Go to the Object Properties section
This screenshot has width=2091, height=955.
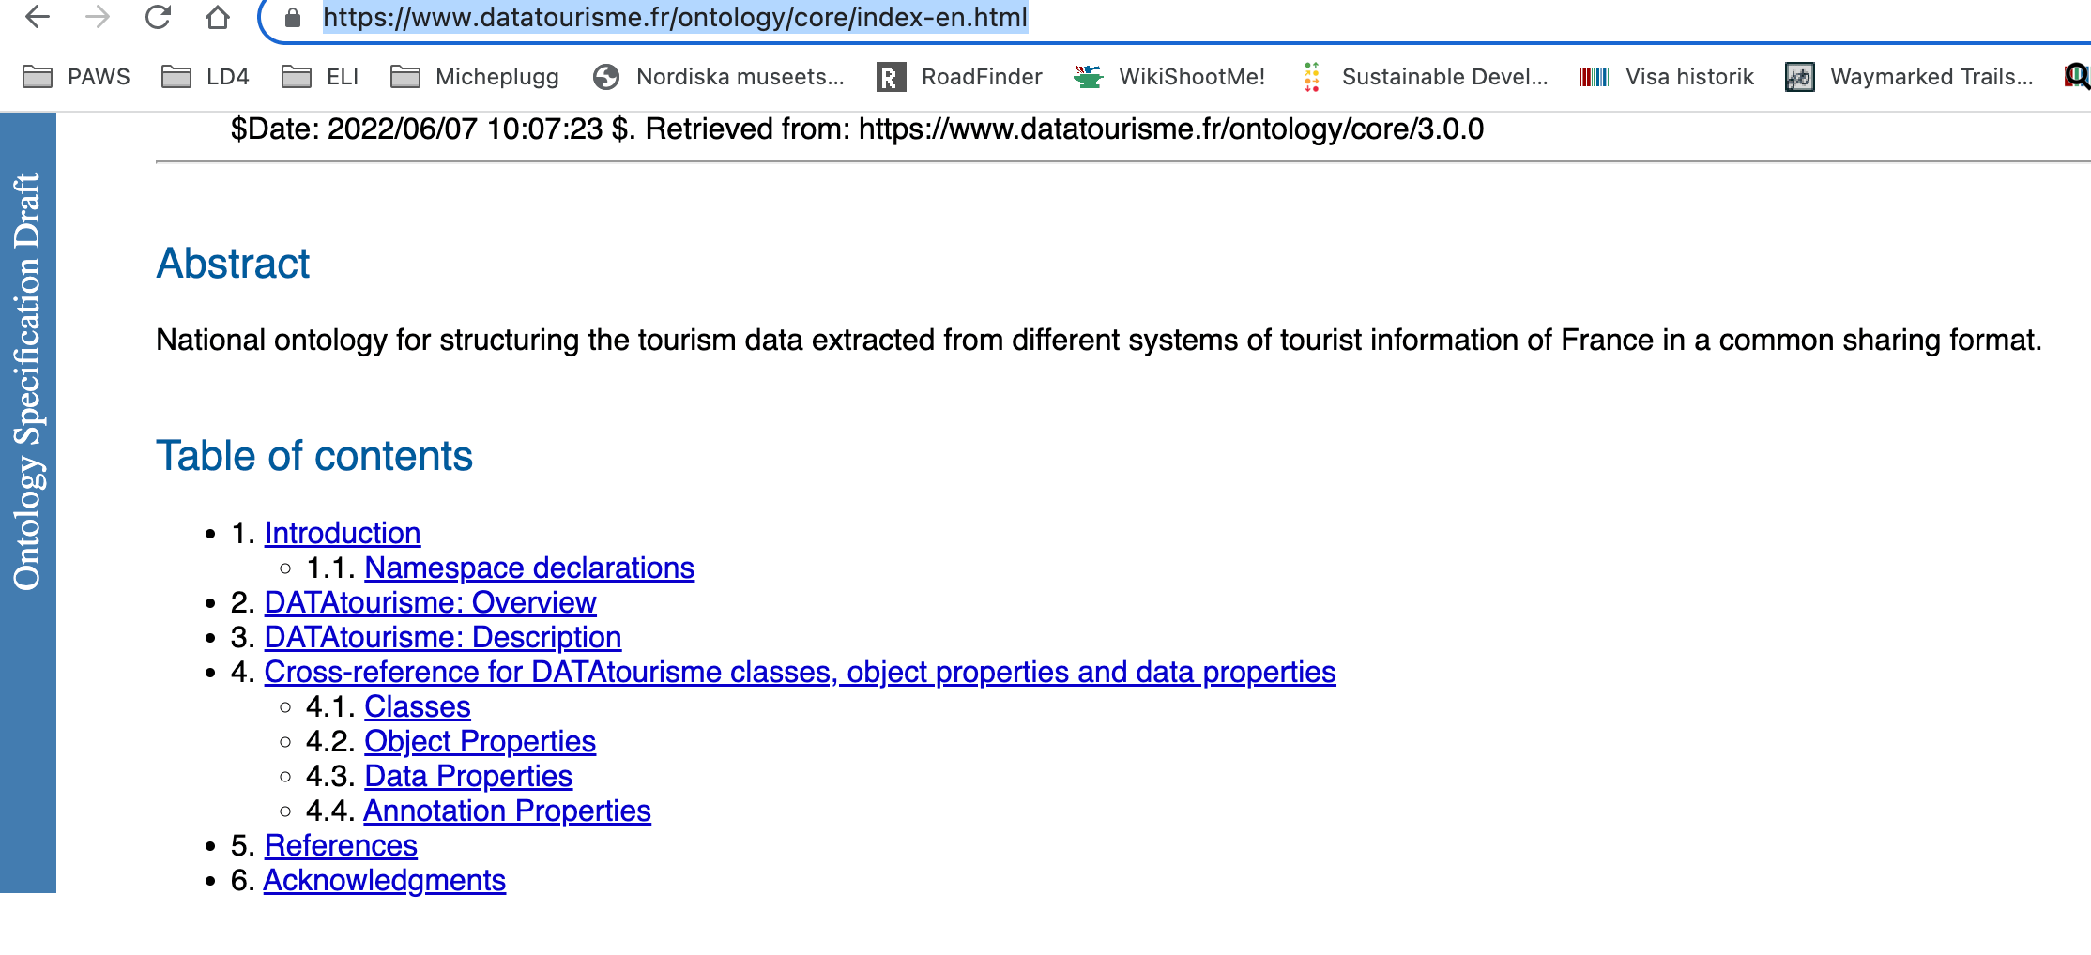tap(480, 741)
